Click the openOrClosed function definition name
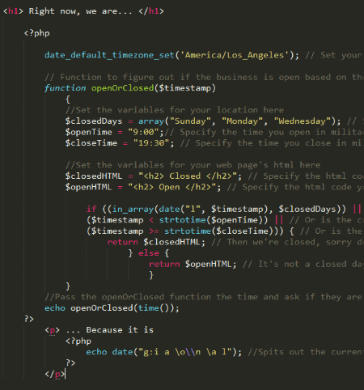364x390 pixels. (x=122, y=88)
